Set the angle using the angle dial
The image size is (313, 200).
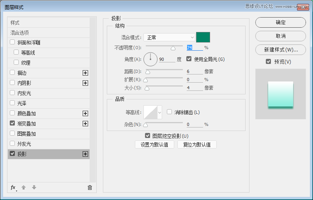tap(150, 59)
